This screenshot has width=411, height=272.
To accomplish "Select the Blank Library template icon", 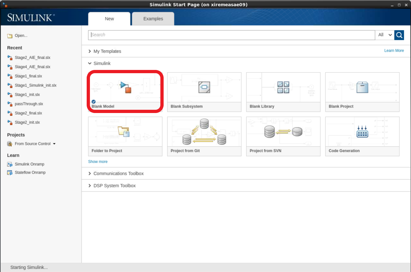I will point(283,87).
